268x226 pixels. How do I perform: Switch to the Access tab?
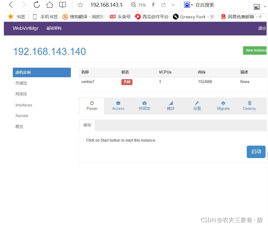pyautogui.click(x=118, y=106)
